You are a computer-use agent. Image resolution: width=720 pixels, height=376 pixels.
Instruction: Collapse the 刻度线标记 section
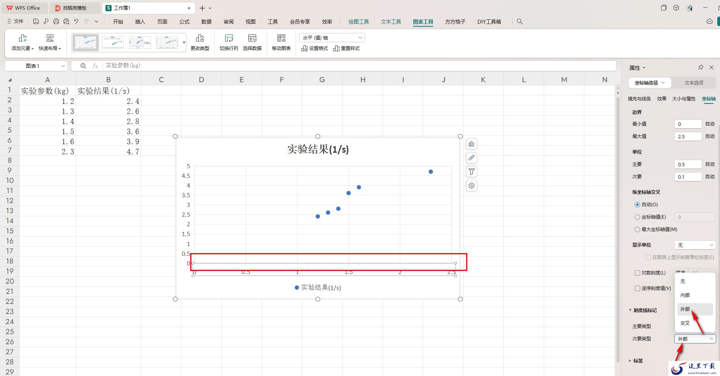coord(630,310)
